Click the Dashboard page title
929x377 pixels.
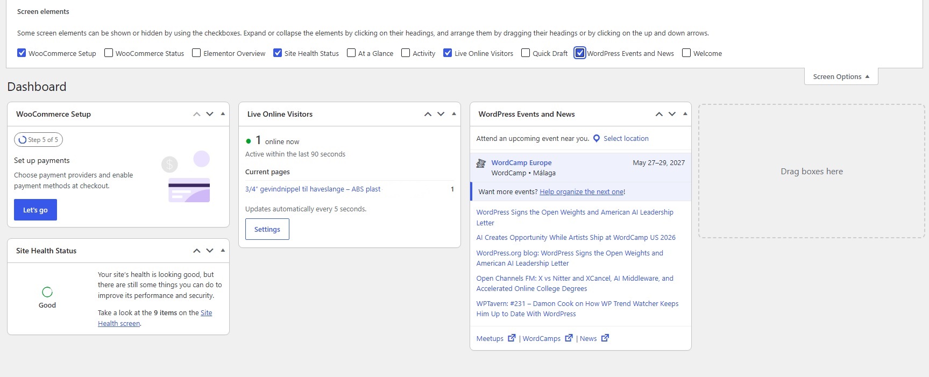coord(37,87)
